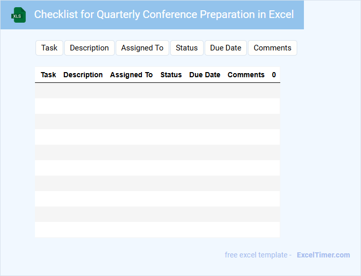Click the Assigned To tag button
Viewport: 361px width, 276px height.
(x=142, y=48)
